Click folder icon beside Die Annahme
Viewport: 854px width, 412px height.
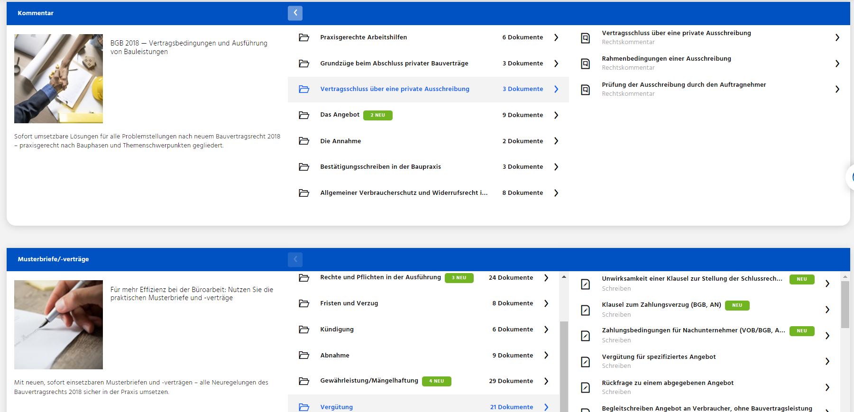[x=304, y=141]
